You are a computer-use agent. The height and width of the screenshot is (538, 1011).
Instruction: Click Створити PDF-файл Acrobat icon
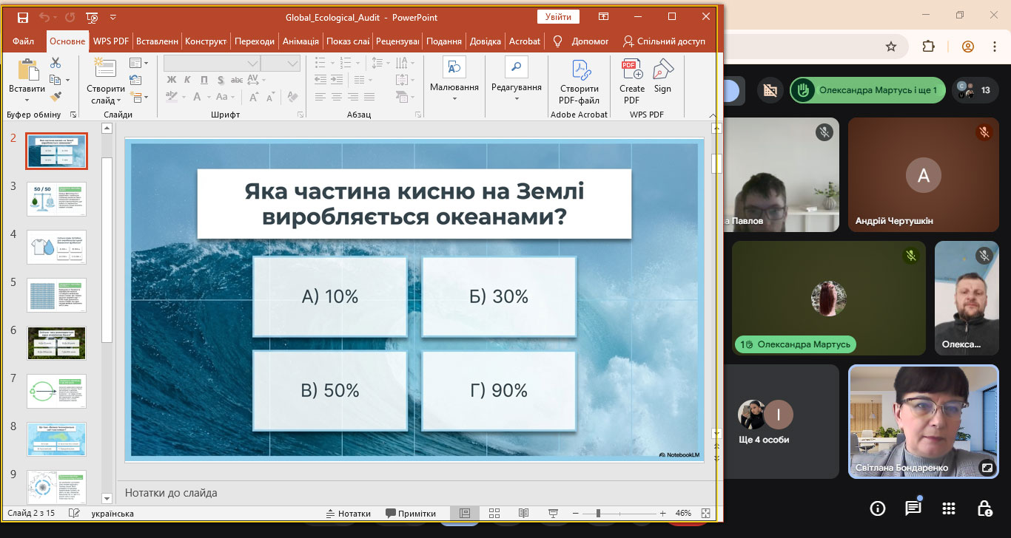[580, 69]
